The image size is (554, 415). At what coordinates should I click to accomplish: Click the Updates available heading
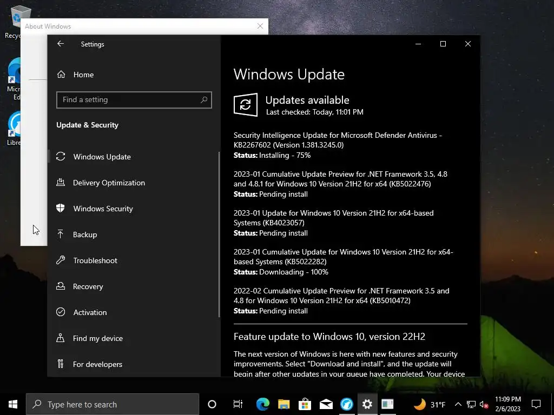[x=307, y=100]
